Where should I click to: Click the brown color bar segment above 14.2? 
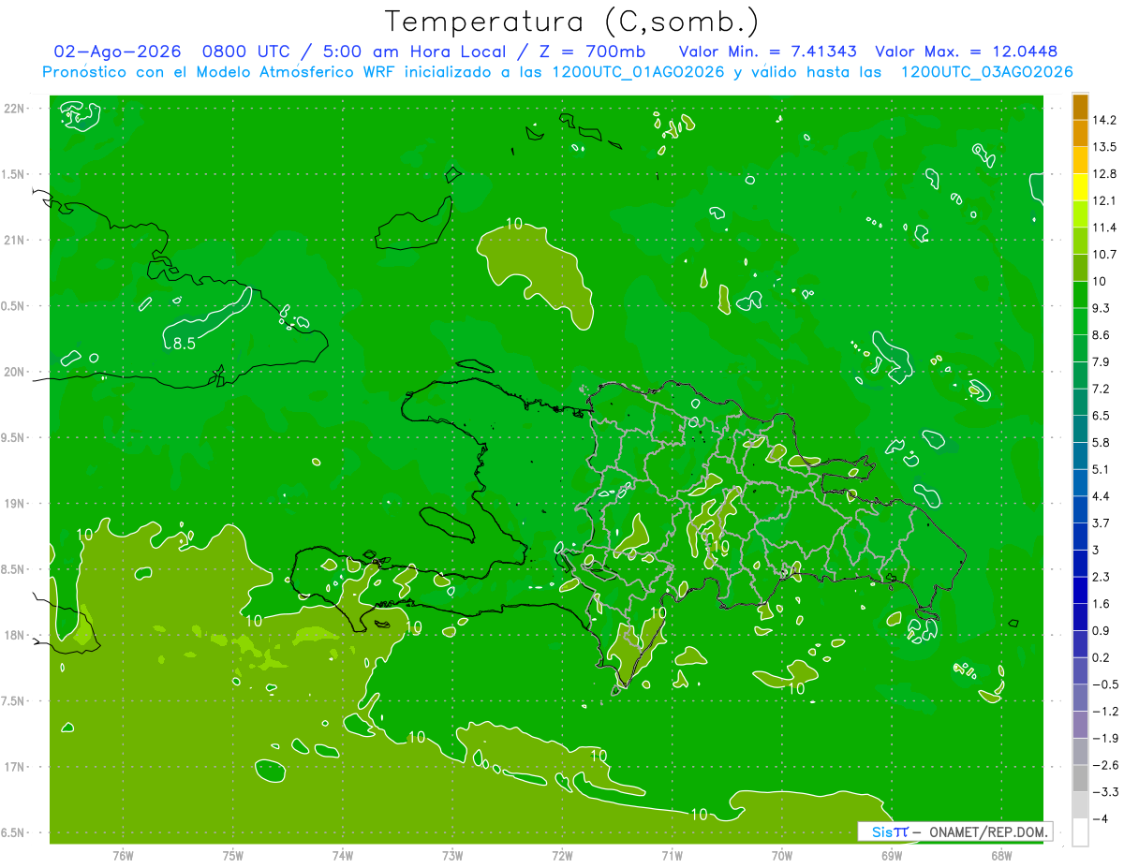(1080, 107)
